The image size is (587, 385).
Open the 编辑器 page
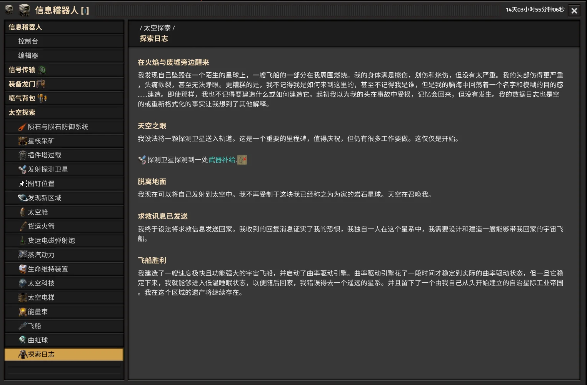coord(64,56)
